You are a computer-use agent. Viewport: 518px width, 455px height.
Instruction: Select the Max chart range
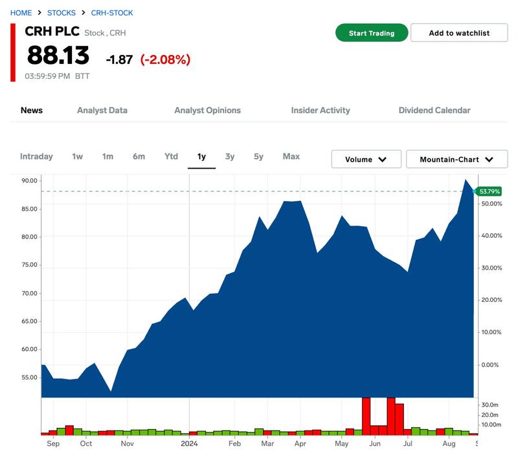291,156
